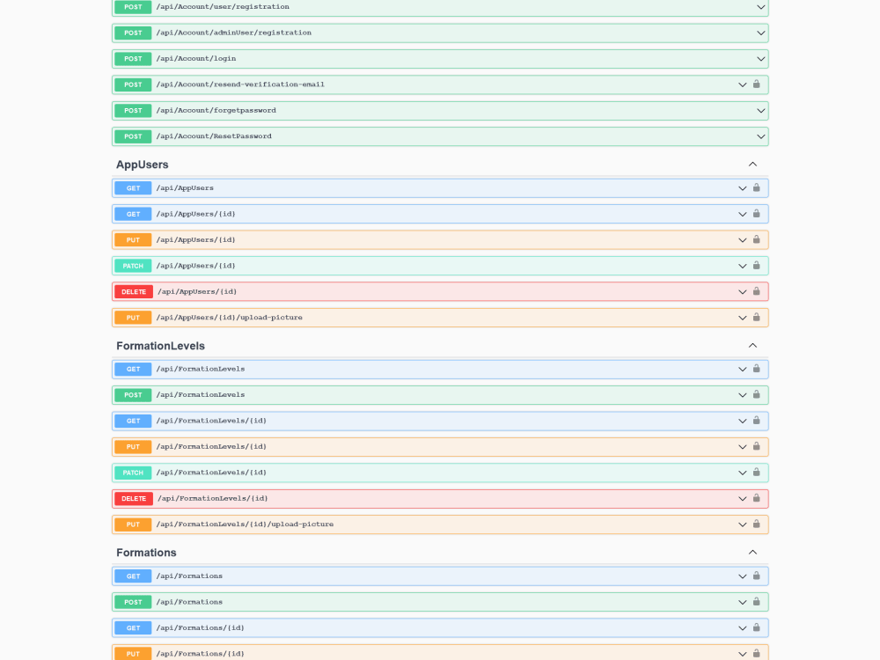Click lock on PATCH /api/FormationLevels/{id} row

click(x=756, y=472)
